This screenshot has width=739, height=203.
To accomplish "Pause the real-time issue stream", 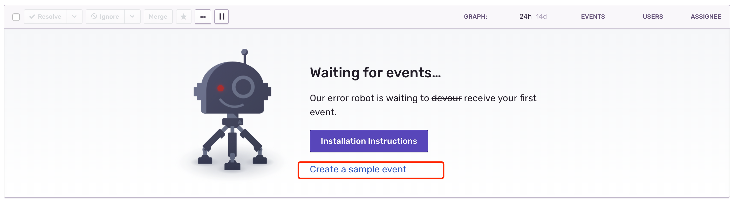I will pos(221,16).
